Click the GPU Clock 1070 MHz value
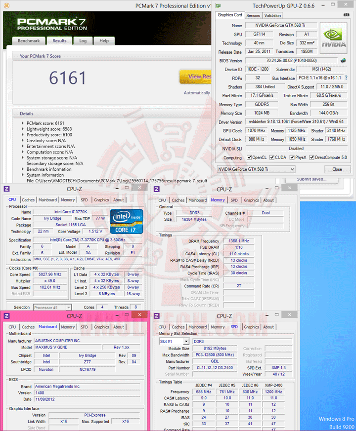This screenshot has height=431, width=356. [x=256, y=130]
